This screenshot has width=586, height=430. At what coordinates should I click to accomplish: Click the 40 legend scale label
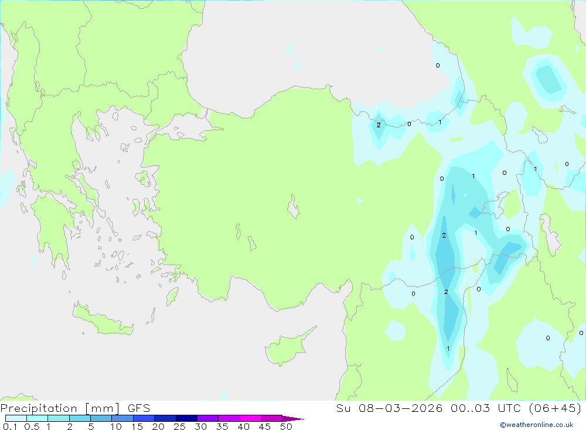tap(244, 426)
